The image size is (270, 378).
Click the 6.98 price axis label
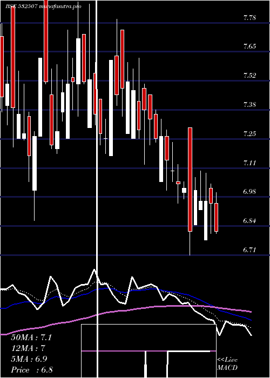pos(249,192)
